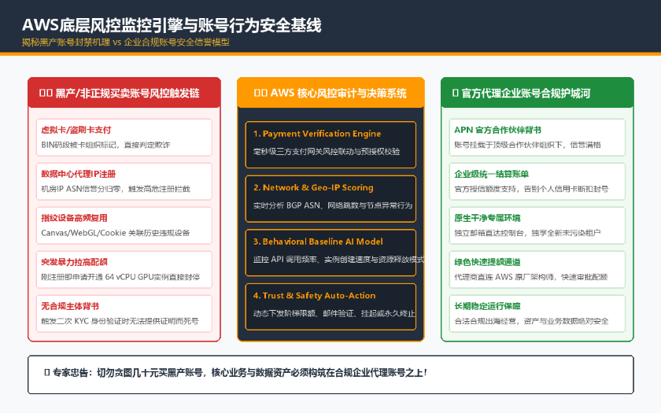Click the text 'Canvas/WebGL/Cookie 关联历史违规设备'

pos(116,233)
